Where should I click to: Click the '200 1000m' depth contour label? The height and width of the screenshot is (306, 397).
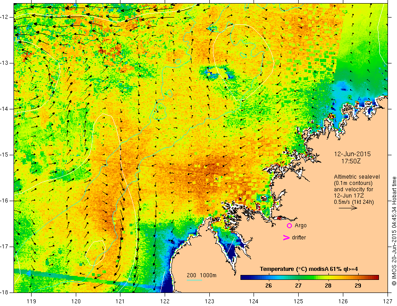[x=202, y=275]
